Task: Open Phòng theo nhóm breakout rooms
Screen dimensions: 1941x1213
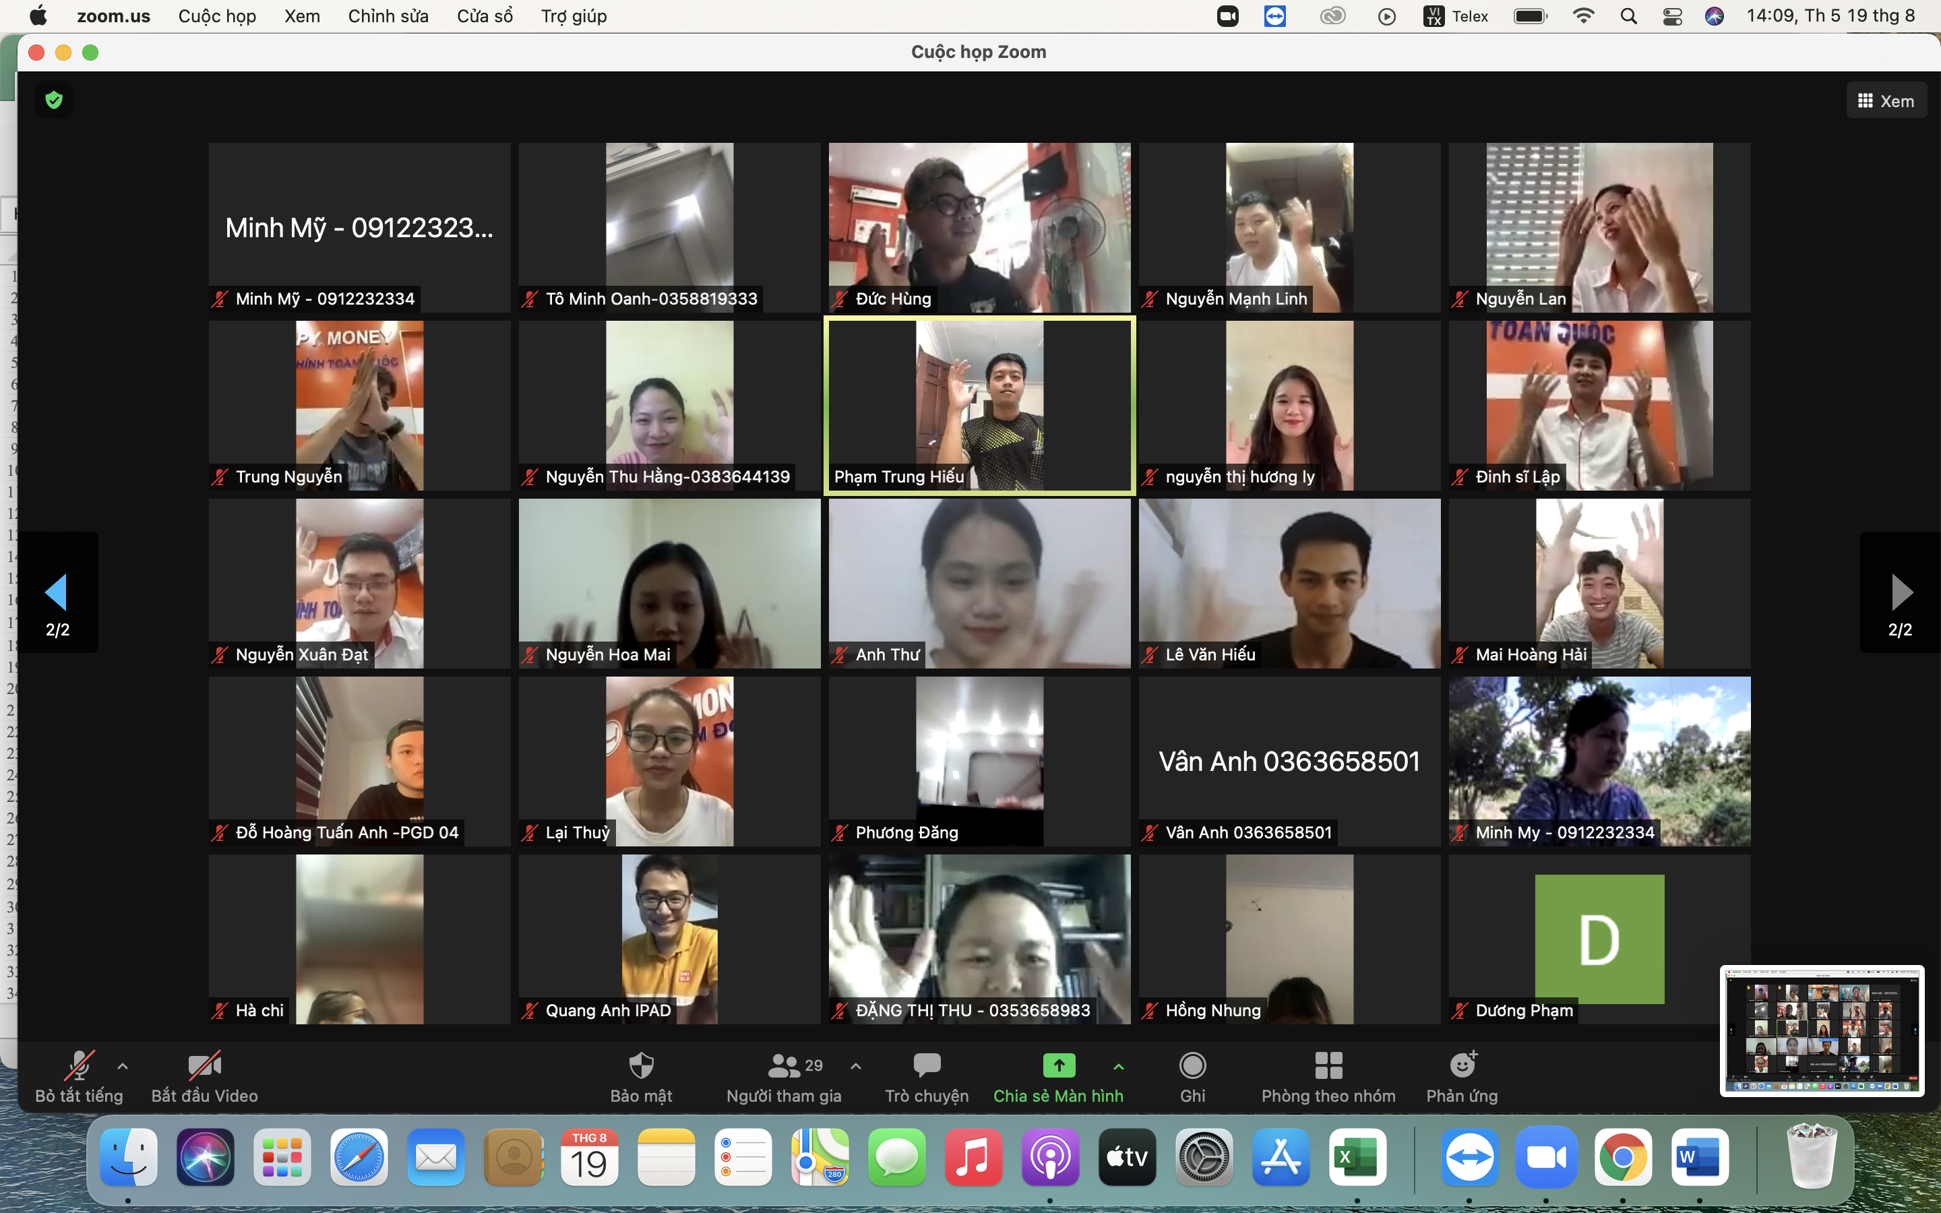Action: (x=1328, y=1065)
